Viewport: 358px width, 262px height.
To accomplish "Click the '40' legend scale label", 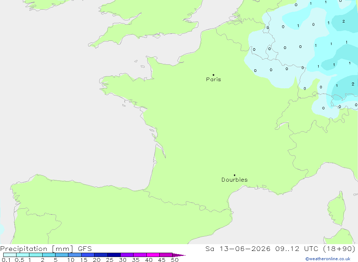I will (149, 260).
